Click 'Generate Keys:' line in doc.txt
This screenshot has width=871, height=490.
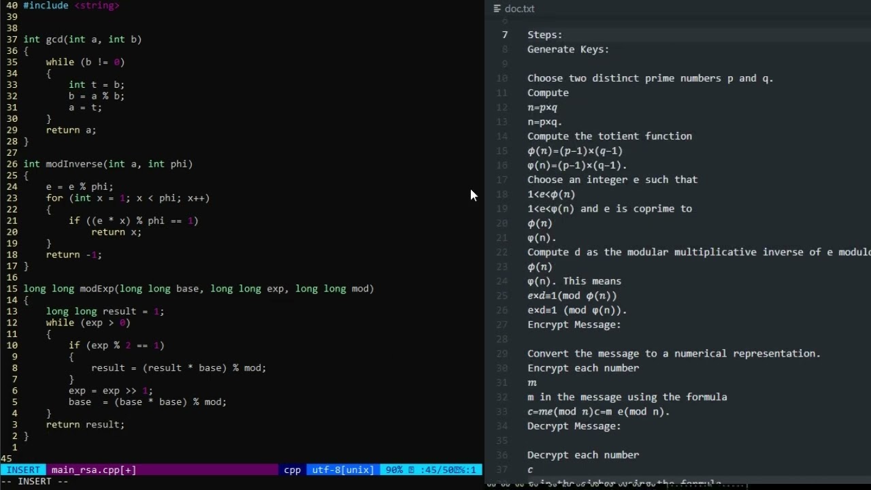click(x=568, y=49)
